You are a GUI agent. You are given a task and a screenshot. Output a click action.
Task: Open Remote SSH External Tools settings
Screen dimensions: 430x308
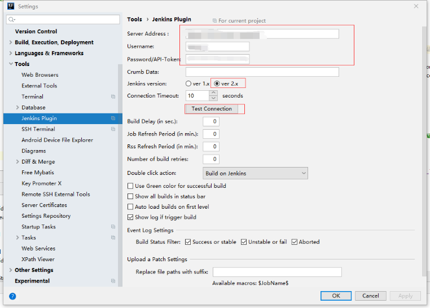click(56, 194)
